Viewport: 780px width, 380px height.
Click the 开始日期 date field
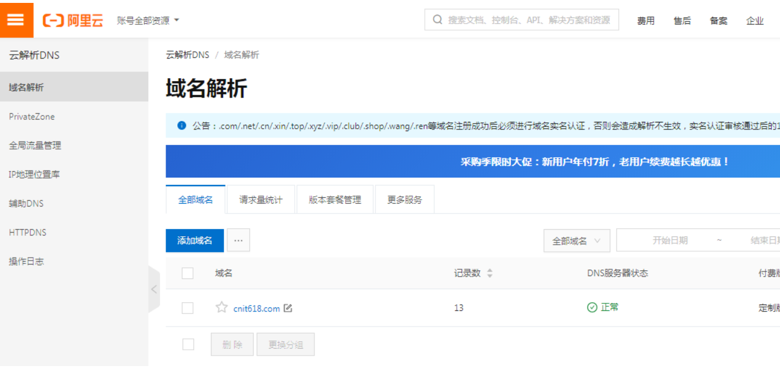pos(670,240)
